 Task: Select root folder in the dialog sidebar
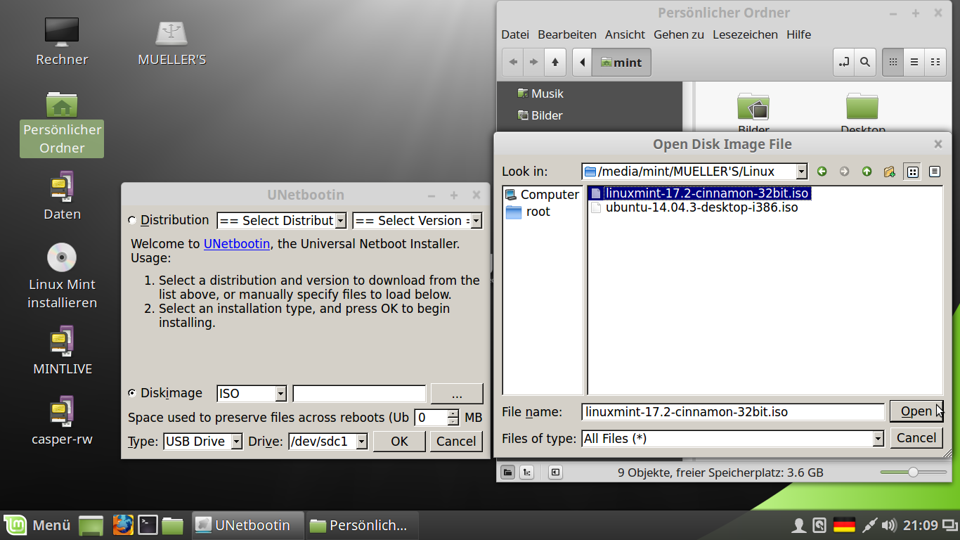click(x=528, y=212)
